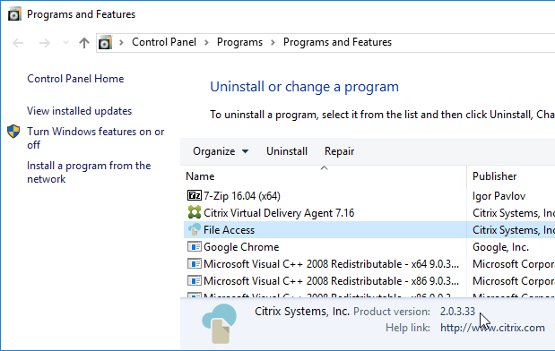Click the Google Chrome entry icon
The image size is (555, 351).
click(x=194, y=246)
